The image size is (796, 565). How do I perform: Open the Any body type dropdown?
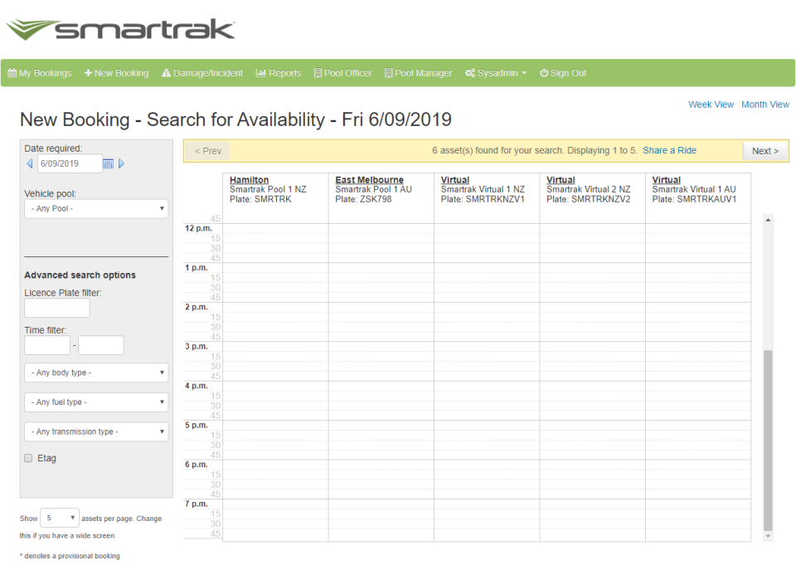pyautogui.click(x=96, y=373)
